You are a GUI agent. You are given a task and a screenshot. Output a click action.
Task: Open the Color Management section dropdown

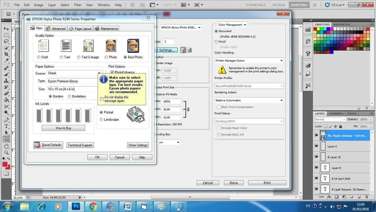[x=232, y=25]
